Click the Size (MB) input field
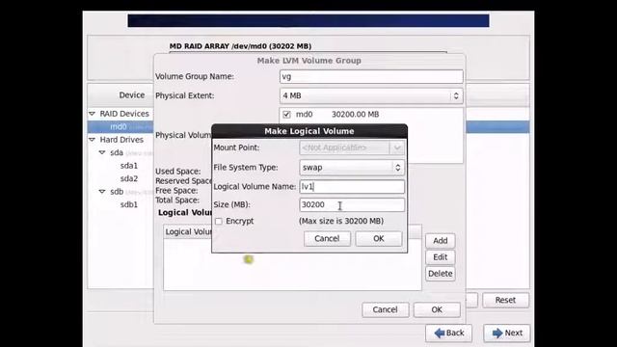The height and width of the screenshot is (347, 617). [352, 204]
